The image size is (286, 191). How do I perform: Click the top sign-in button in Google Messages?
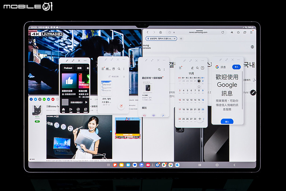click(236, 67)
